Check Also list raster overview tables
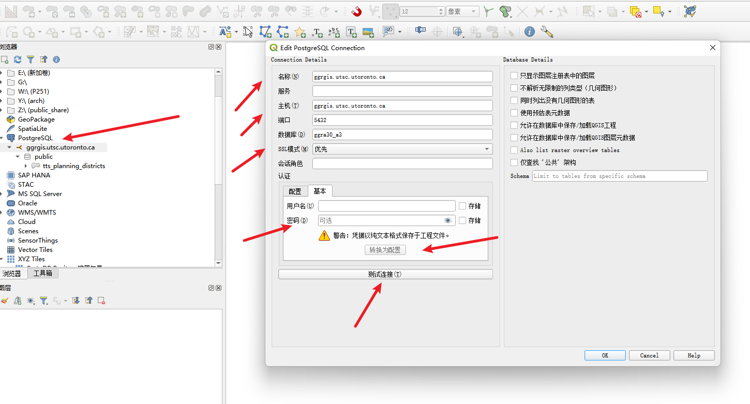Screen dimensions: 750x404 [x=514, y=150]
